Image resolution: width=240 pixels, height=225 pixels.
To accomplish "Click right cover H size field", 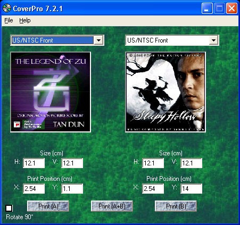I will 153,163.
